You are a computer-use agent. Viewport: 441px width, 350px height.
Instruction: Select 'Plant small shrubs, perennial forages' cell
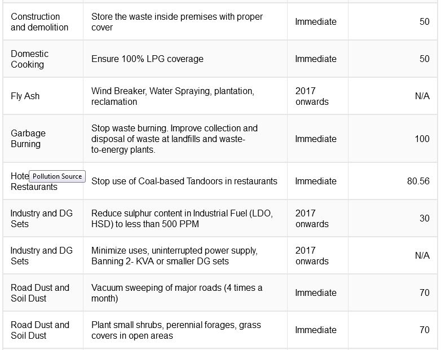click(x=185, y=330)
